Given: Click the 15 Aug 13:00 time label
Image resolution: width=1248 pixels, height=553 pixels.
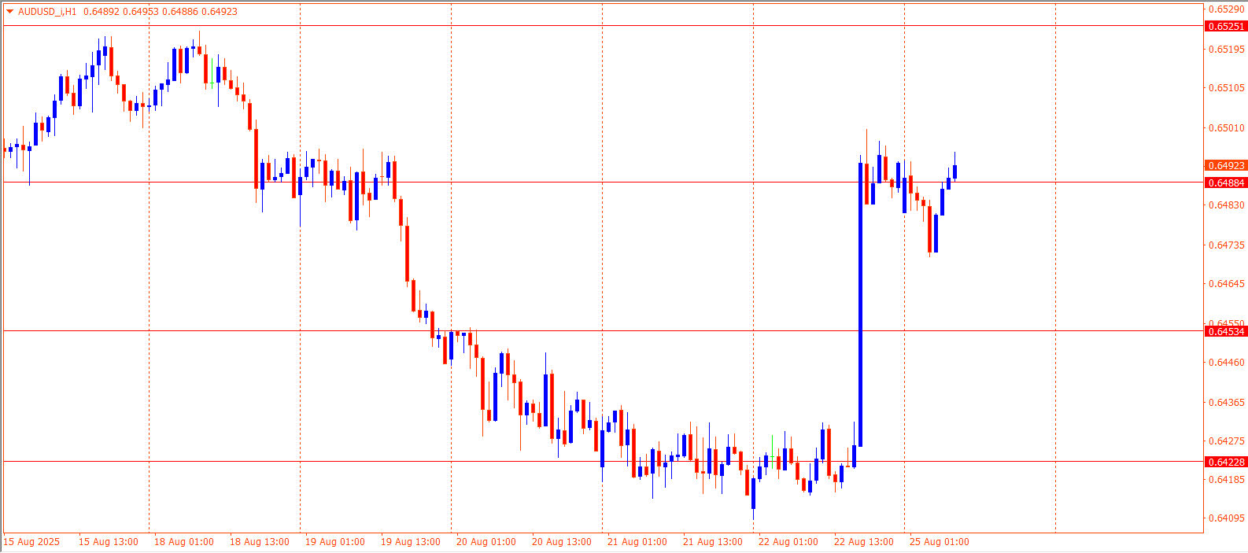Looking at the screenshot, I should point(109,542).
